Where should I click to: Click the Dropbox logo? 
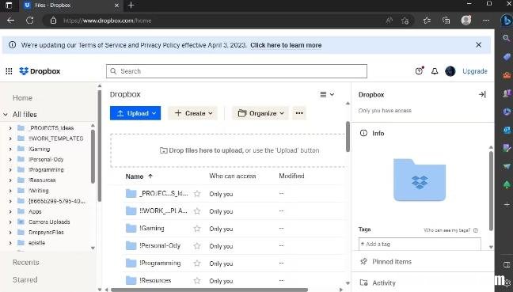coord(40,71)
